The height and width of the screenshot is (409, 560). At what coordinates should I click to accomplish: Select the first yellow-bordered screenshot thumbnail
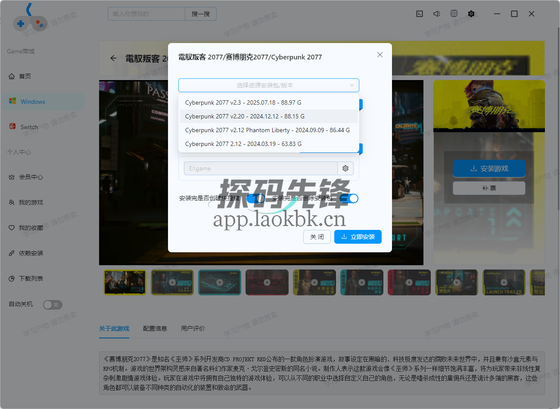pos(125,282)
